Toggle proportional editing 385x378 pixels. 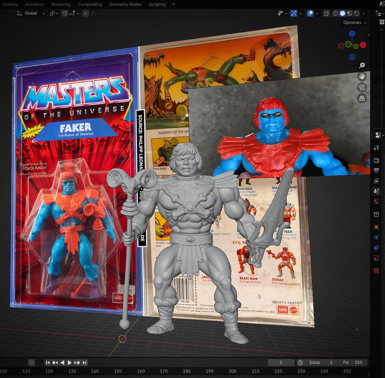tap(85, 13)
